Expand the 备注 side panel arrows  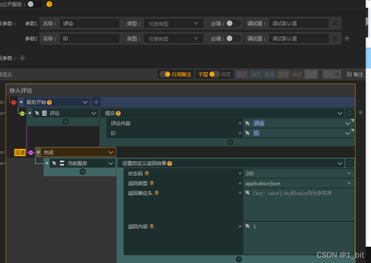[x=349, y=74]
